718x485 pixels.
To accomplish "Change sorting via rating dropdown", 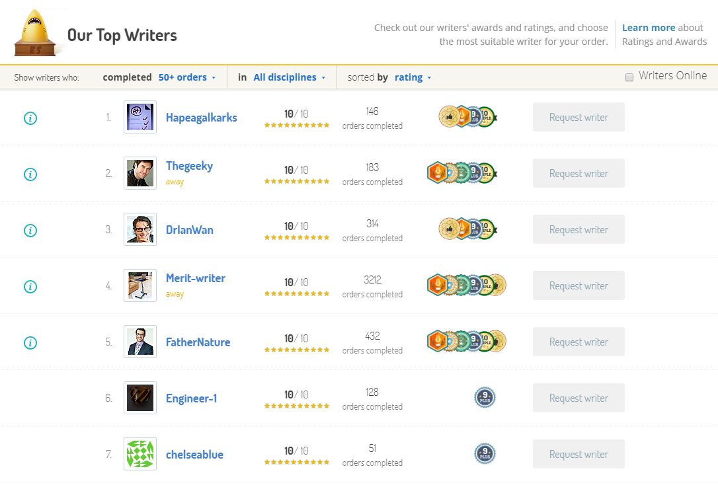I will click(413, 77).
